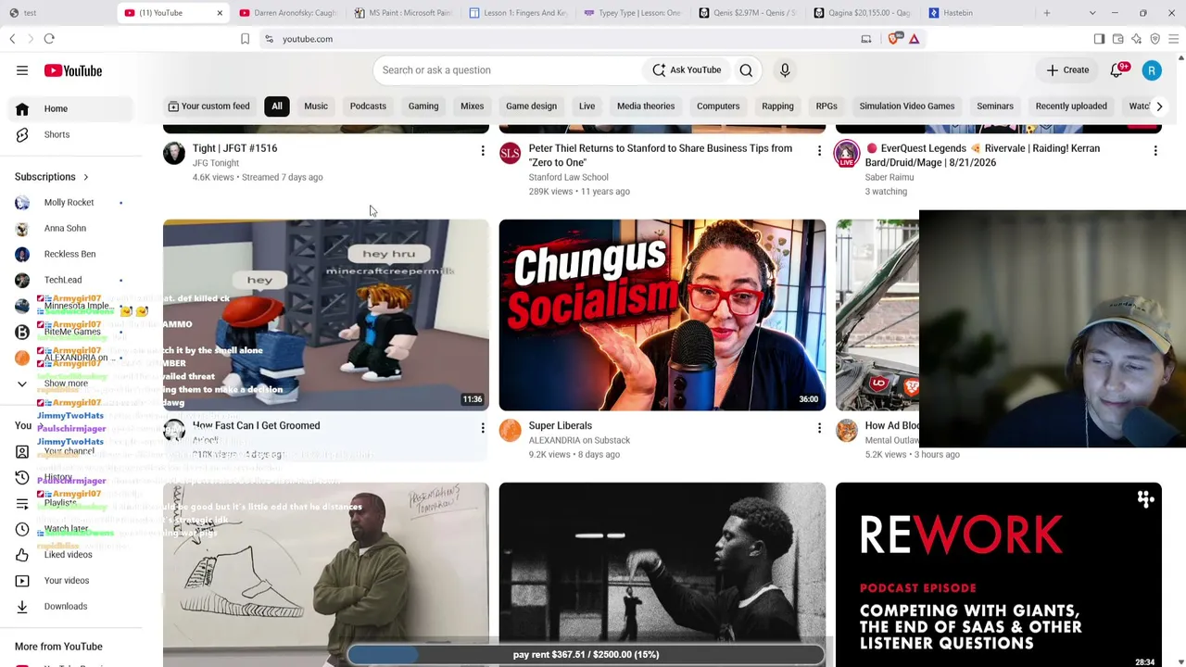Image resolution: width=1186 pixels, height=667 pixels.
Task: Open the Leo AI sparkle icon
Action: point(1137,39)
